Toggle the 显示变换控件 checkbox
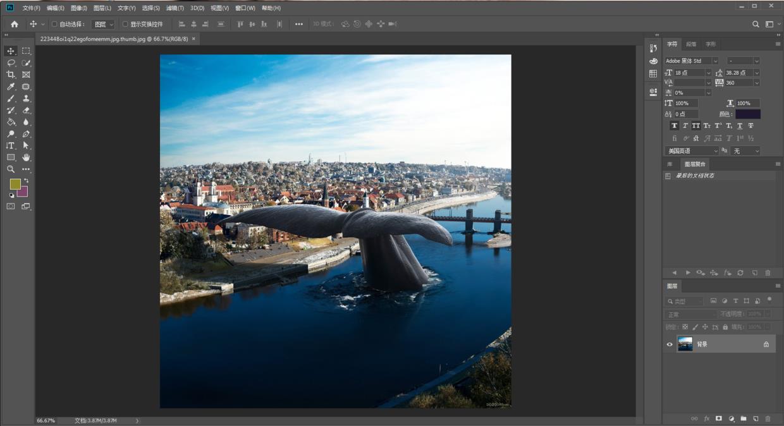The height and width of the screenshot is (426, 784). 125,24
